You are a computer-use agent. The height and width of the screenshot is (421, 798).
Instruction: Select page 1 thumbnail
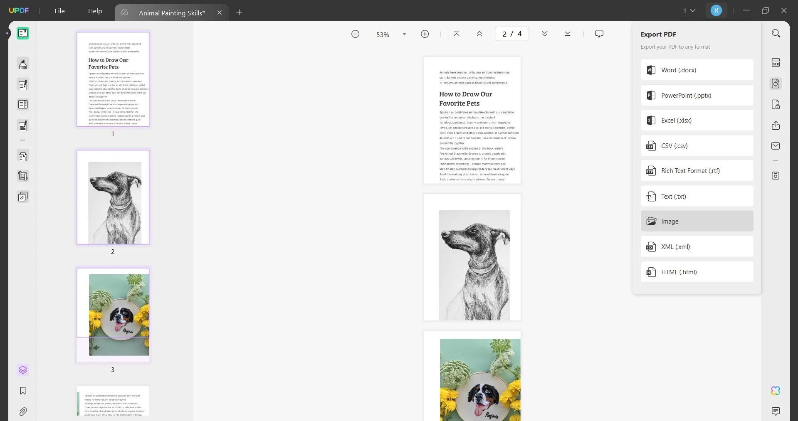[x=113, y=79]
